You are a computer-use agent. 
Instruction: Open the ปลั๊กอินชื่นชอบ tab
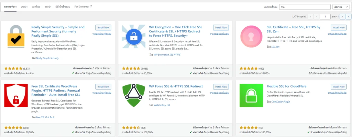pos(63,7)
